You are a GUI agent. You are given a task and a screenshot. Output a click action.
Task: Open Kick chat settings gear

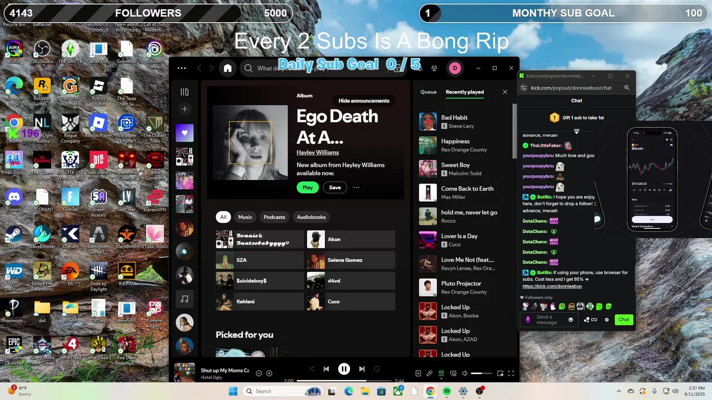tap(607, 319)
